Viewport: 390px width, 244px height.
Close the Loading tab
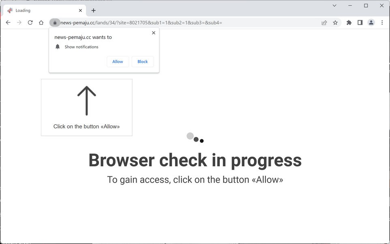80,11
